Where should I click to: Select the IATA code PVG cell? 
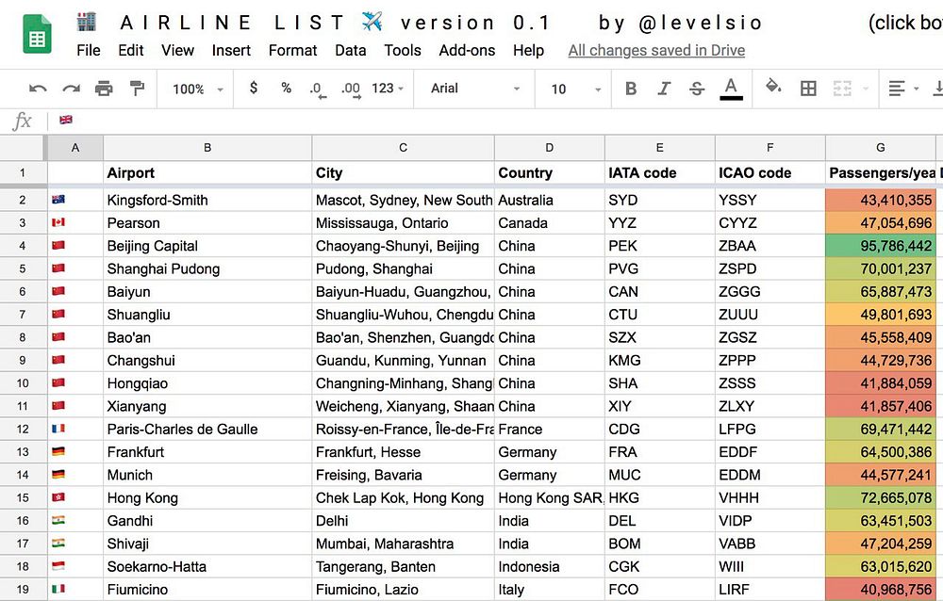tap(660, 268)
